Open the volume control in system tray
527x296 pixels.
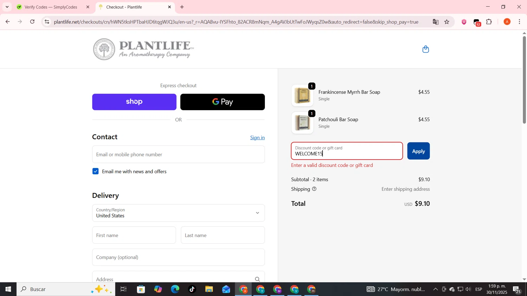pyautogui.click(x=468, y=289)
